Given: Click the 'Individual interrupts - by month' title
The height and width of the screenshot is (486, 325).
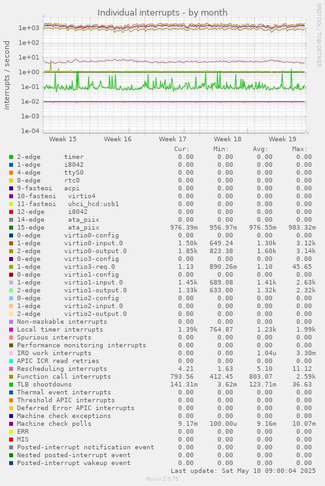Looking at the screenshot, I should (x=162, y=12).
